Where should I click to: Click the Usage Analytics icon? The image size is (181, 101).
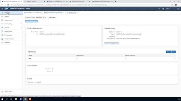click(x=2, y=39)
